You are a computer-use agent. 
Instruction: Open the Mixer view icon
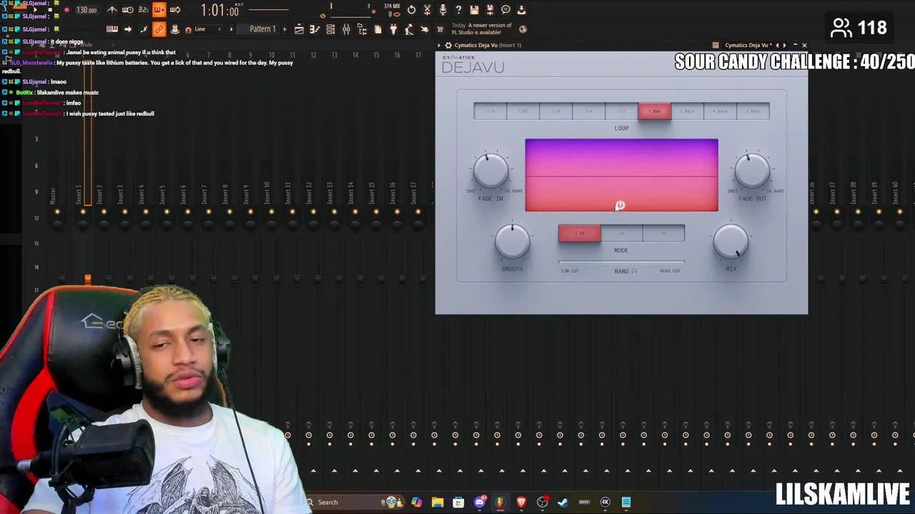tap(346, 29)
